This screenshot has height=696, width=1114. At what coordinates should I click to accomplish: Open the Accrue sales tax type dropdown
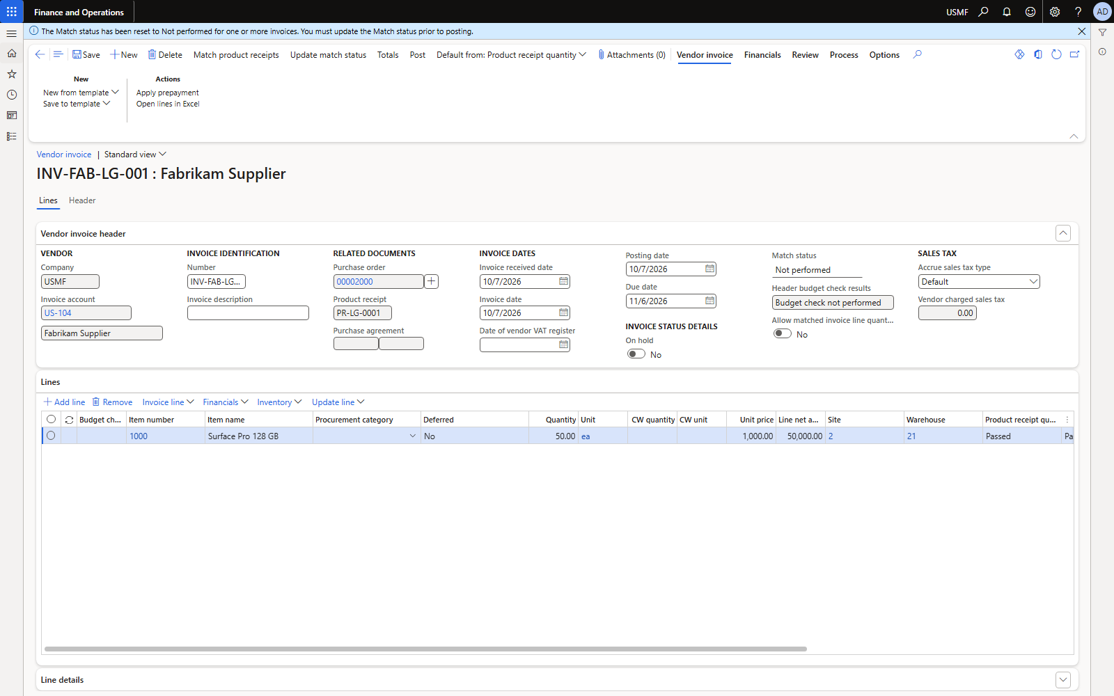point(1033,281)
